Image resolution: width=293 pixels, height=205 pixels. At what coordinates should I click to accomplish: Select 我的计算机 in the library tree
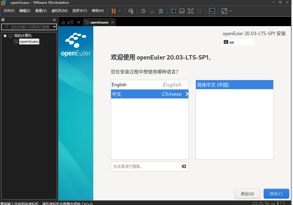[x=23, y=36]
